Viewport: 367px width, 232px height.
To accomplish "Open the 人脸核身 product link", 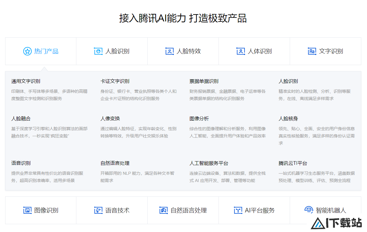I will (x=288, y=118).
